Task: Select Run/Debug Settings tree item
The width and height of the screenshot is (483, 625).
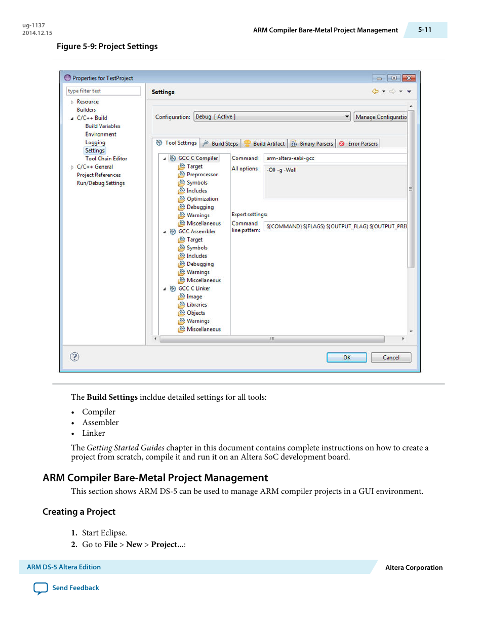Action: [x=101, y=183]
